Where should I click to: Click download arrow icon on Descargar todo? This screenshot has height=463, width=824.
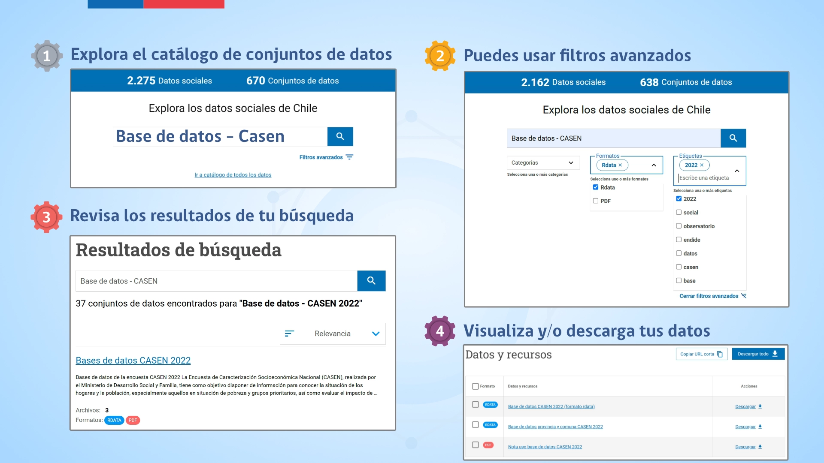pyautogui.click(x=775, y=354)
